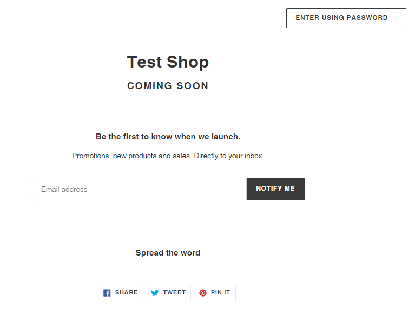Image resolution: width=415 pixels, height=316 pixels.
Task: Click the Pinterest logo icon
Action: (203, 293)
